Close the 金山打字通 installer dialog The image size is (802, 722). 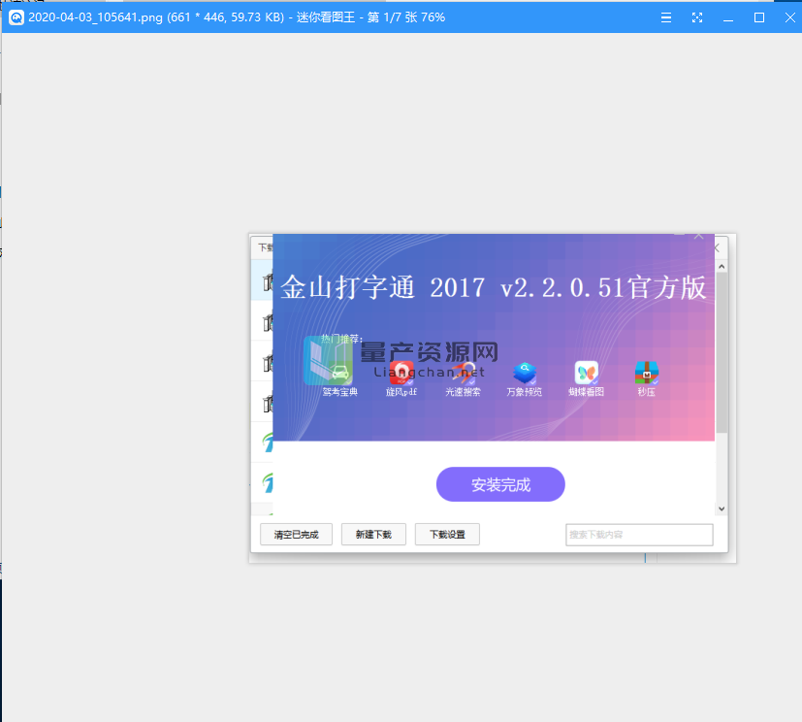point(698,237)
